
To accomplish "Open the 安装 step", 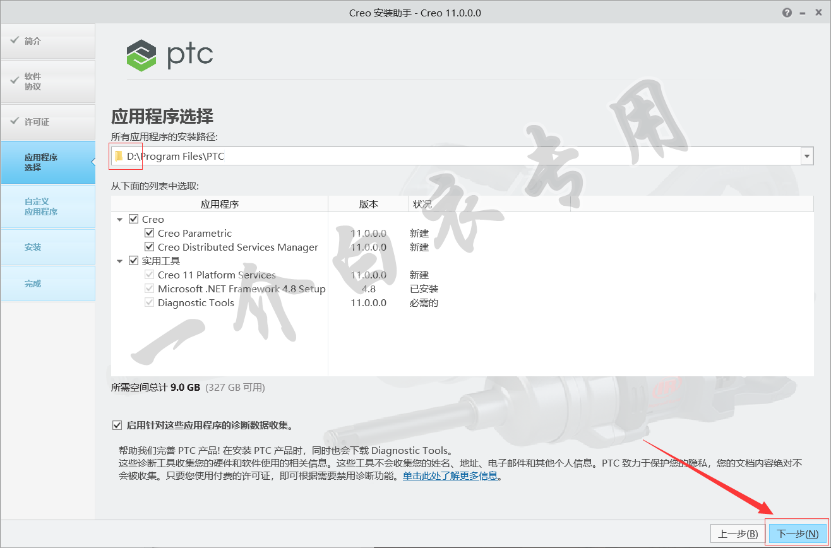I will click(x=48, y=247).
